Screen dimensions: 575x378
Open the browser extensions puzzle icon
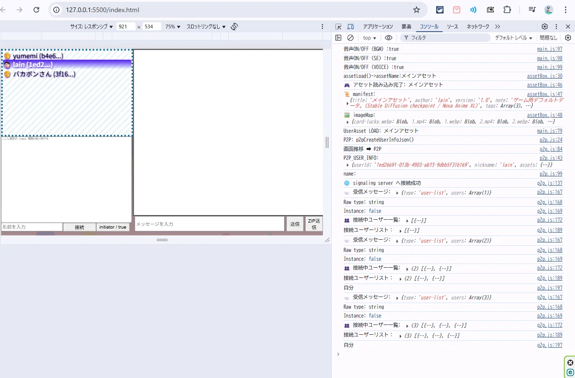click(507, 10)
